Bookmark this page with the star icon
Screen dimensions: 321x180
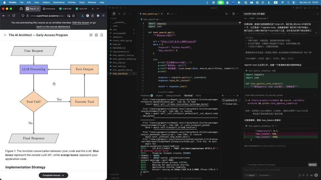point(74,16)
